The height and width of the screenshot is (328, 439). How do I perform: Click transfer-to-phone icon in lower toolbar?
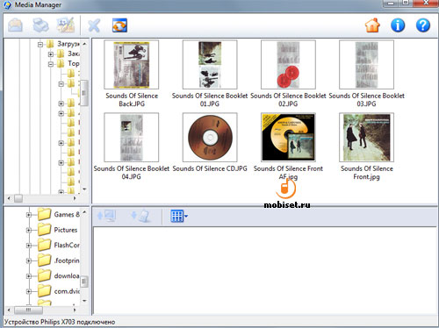pyautogui.click(x=140, y=217)
